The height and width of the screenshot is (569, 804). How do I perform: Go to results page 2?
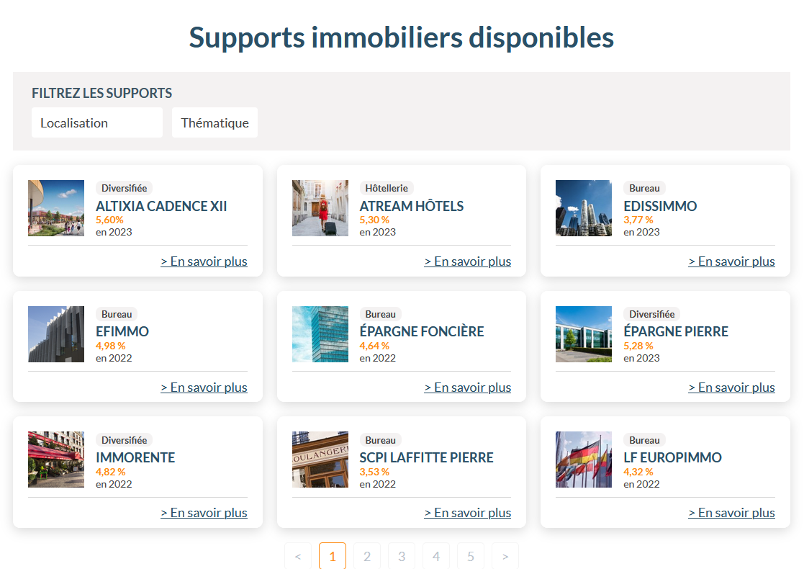coord(367,555)
